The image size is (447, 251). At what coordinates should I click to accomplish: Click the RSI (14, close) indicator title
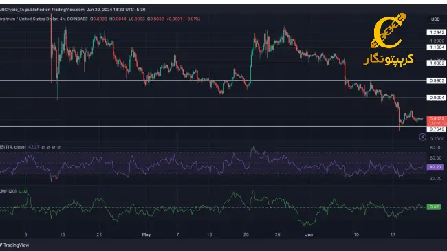(13, 147)
